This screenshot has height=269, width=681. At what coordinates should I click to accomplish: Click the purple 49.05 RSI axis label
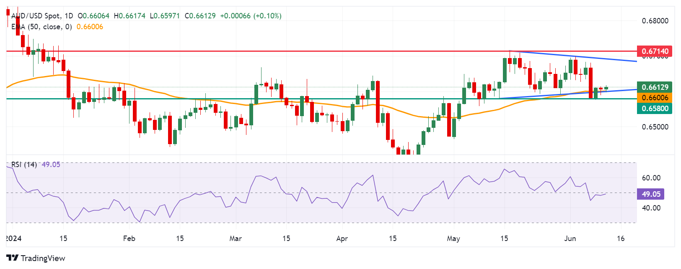point(651,194)
